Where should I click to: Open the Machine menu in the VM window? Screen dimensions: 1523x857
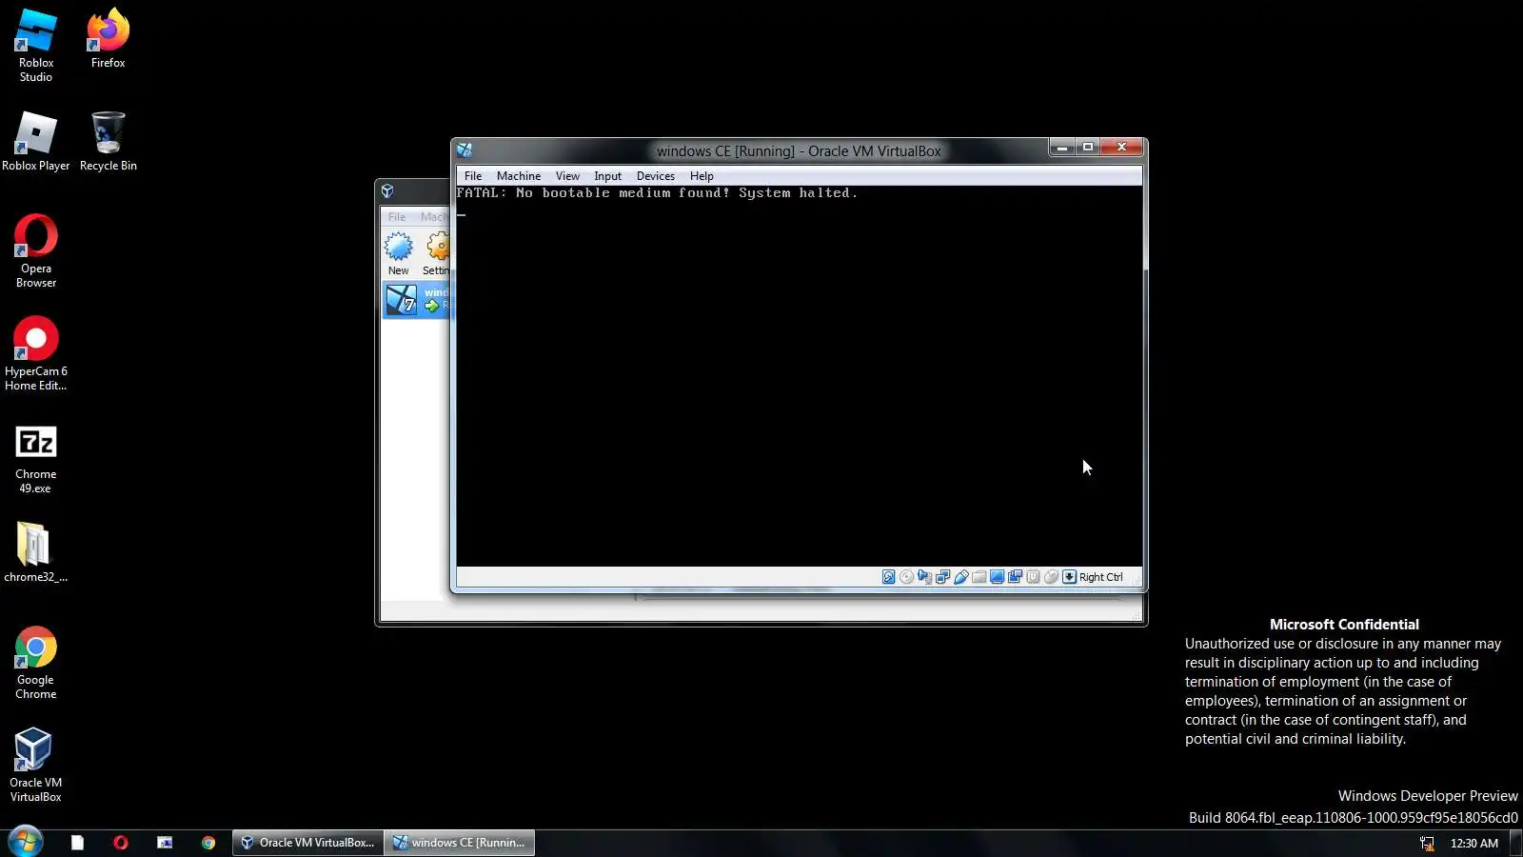tap(519, 176)
